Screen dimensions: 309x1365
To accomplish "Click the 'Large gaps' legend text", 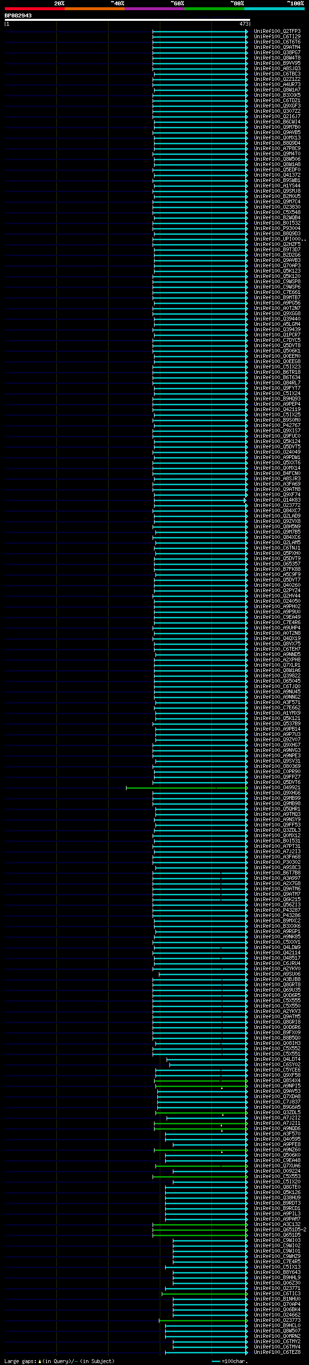I will pyautogui.click(x=21, y=1361).
